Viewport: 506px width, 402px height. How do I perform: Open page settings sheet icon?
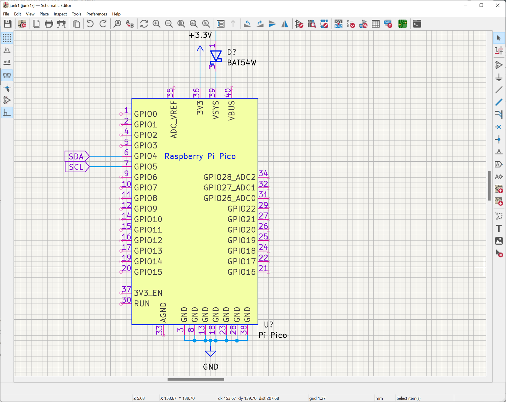click(x=36, y=24)
